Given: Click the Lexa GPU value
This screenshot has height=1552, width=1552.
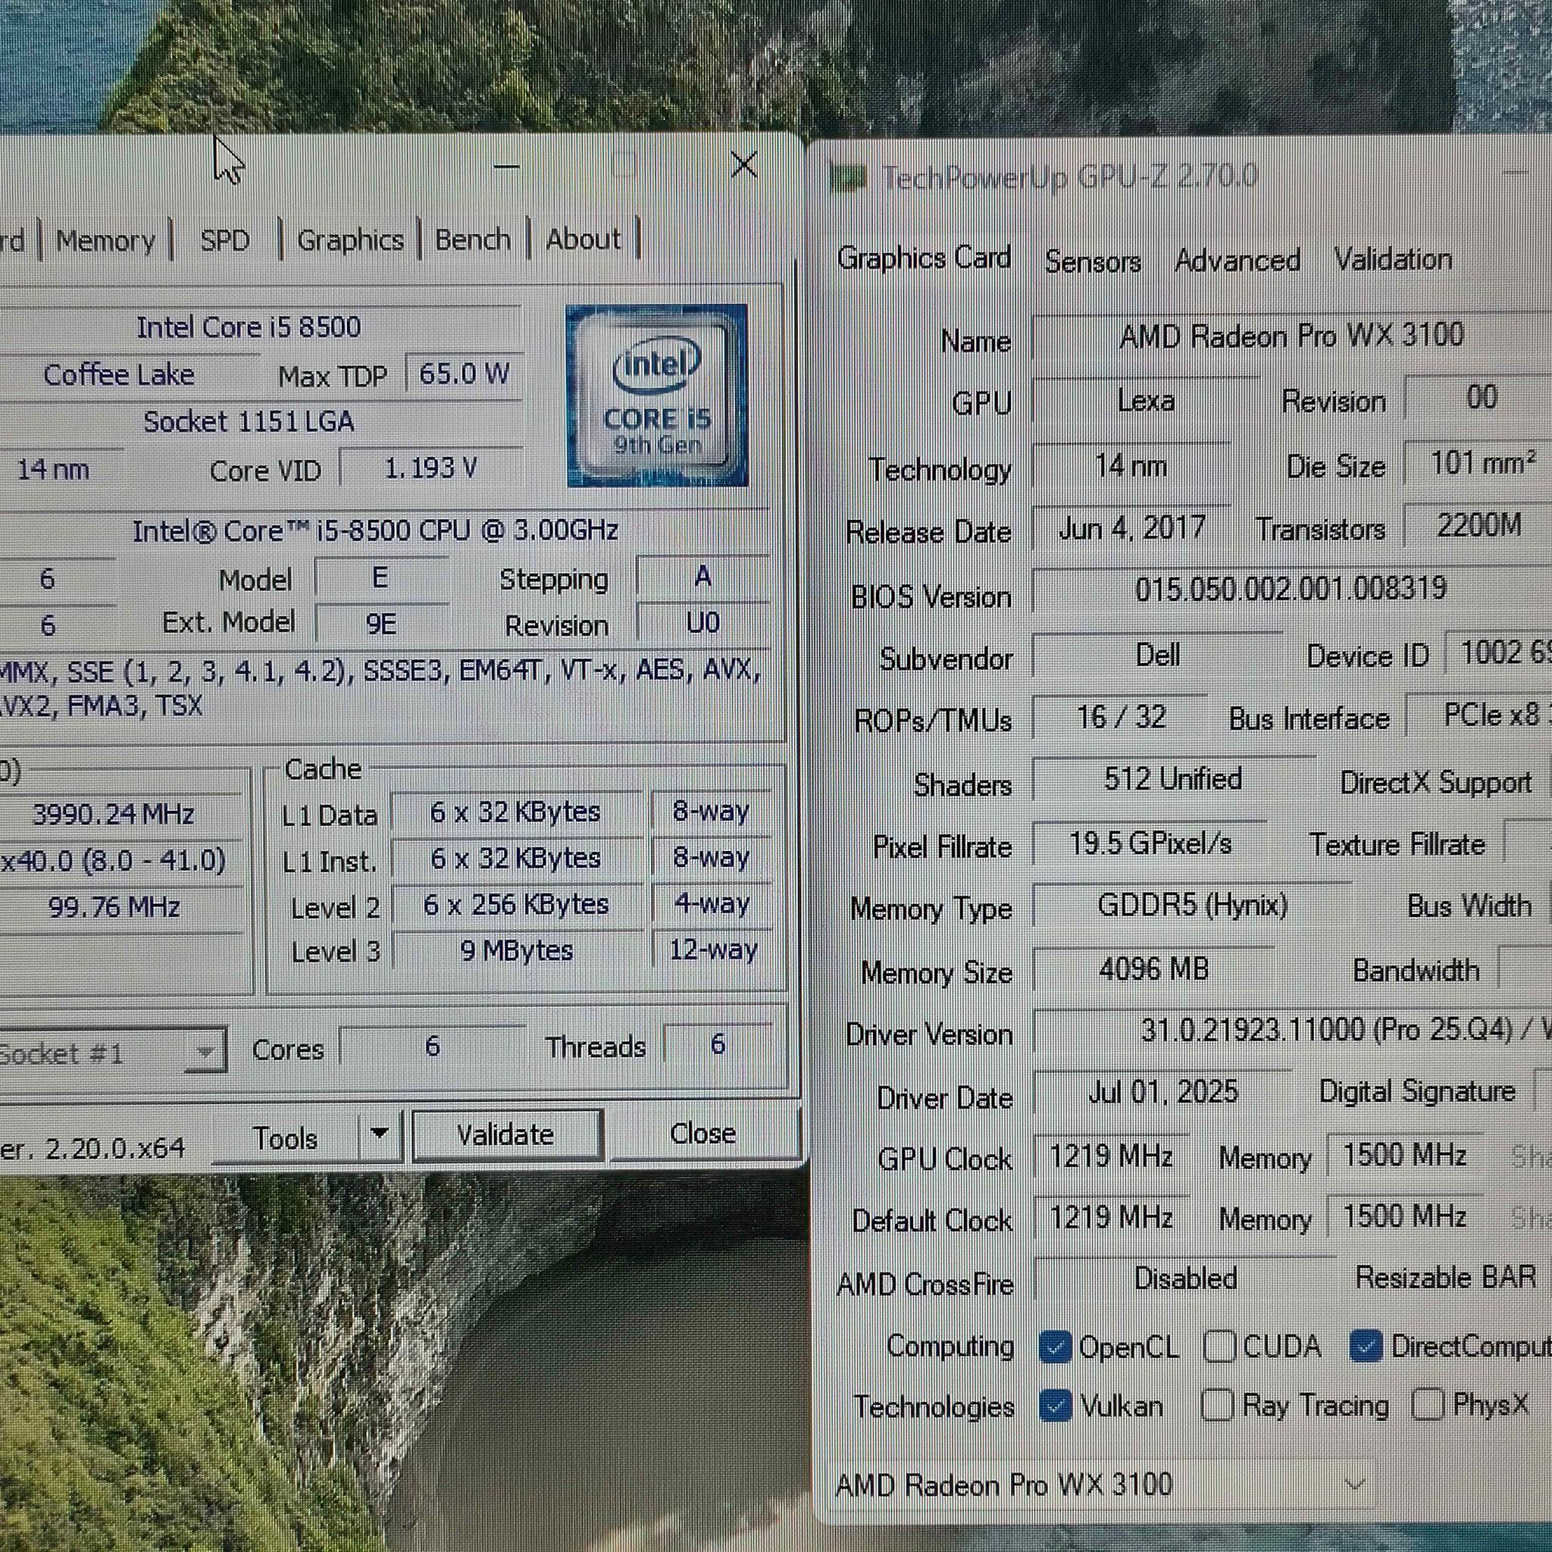Looking at the screenshot, I should 1146,400.
